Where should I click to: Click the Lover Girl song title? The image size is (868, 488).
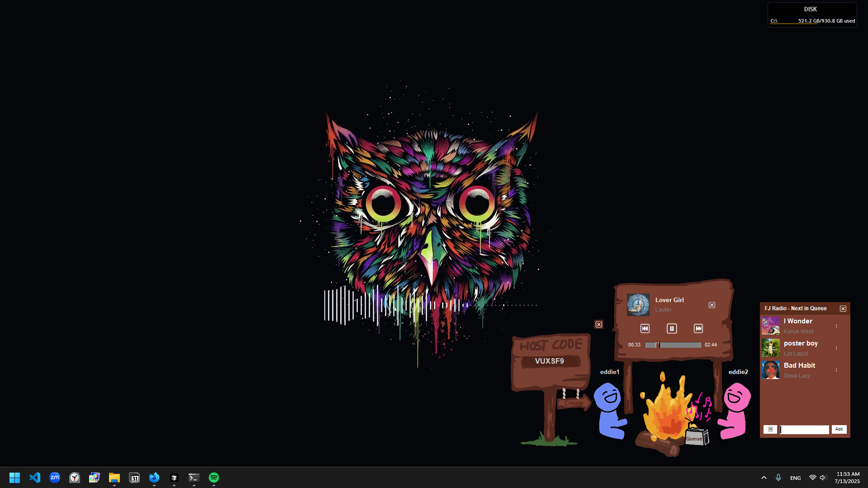click(669, 300)
